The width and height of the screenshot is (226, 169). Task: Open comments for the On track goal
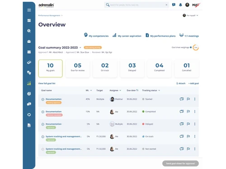(182, 136)
